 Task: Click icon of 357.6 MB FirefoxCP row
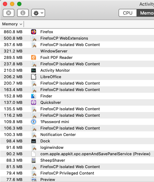pos(34,45)
